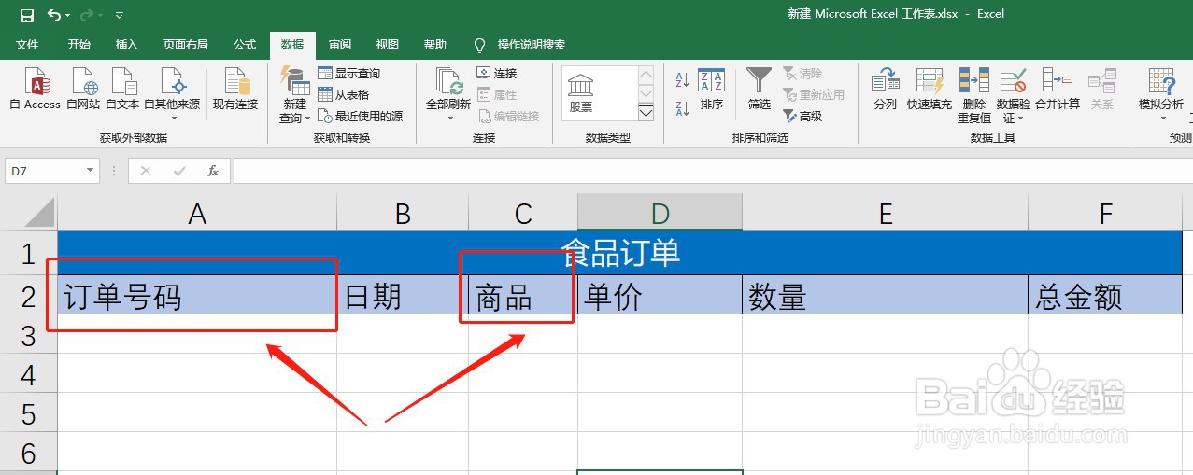Click the insert function fx icon
The image size is (1193, 475).
tap(213, 171)
